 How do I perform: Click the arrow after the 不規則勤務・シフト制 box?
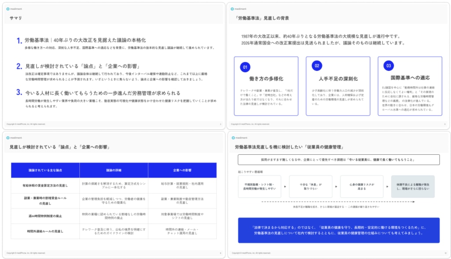click(x=285, y=186)
